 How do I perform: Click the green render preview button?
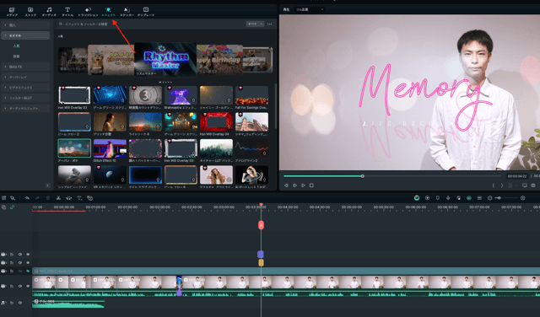coord(417,198)
